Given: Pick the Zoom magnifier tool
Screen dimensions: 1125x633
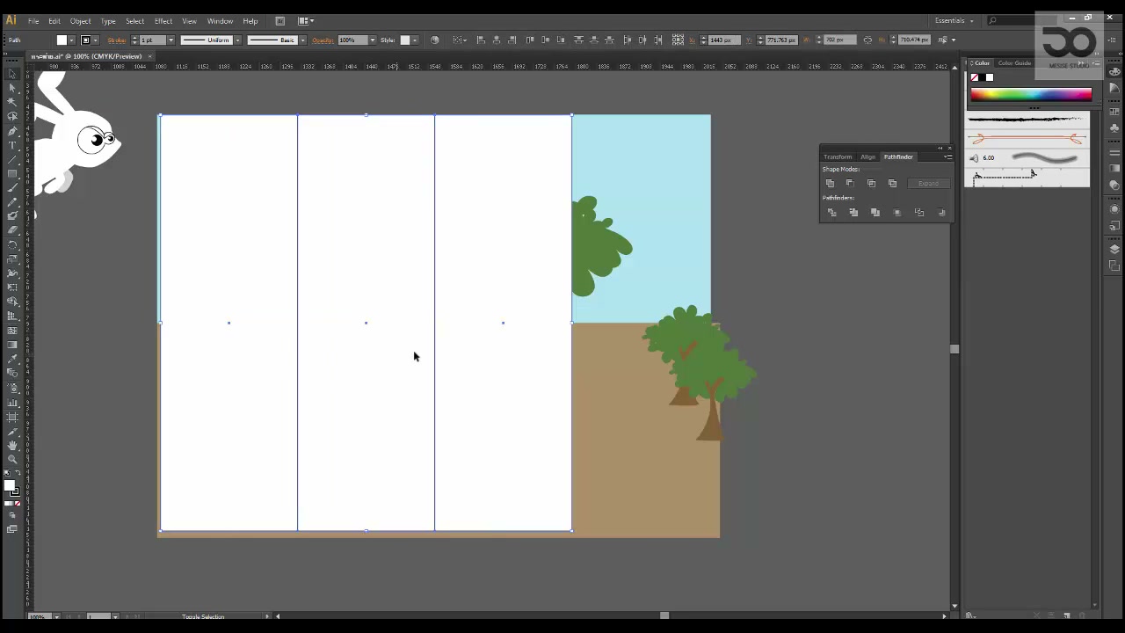Looking at the screenshot, I should point(12,460).
